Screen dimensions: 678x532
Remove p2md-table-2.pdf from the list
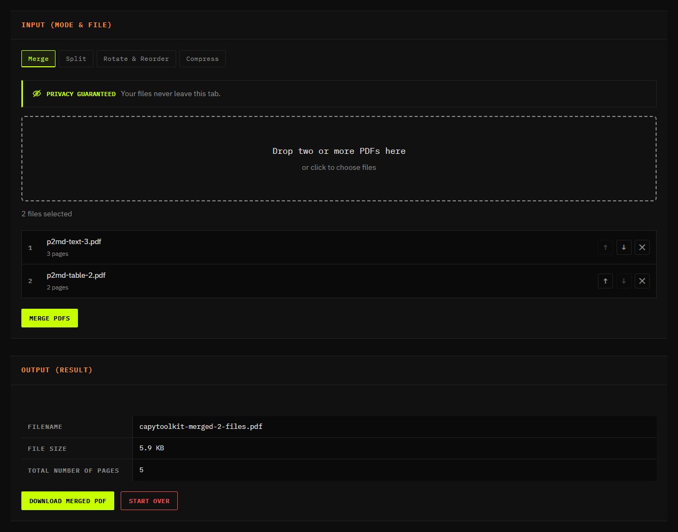click(642, 281)
